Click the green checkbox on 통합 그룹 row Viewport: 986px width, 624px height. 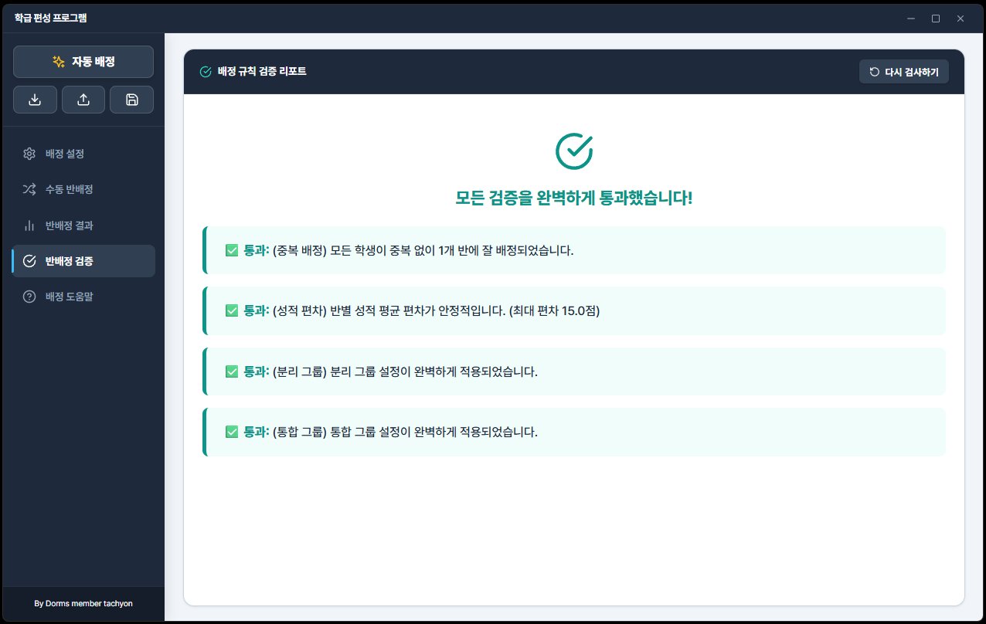tap(231, 432)
